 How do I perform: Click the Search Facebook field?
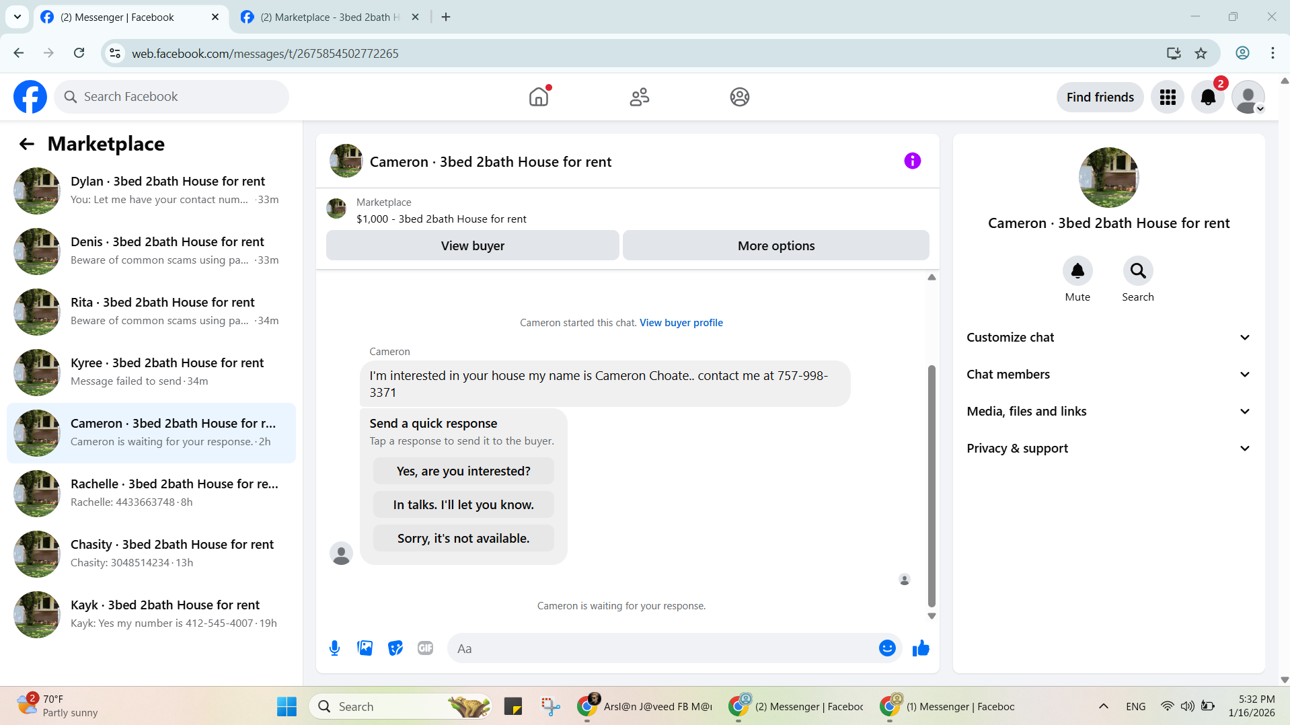tap(172, 97)
